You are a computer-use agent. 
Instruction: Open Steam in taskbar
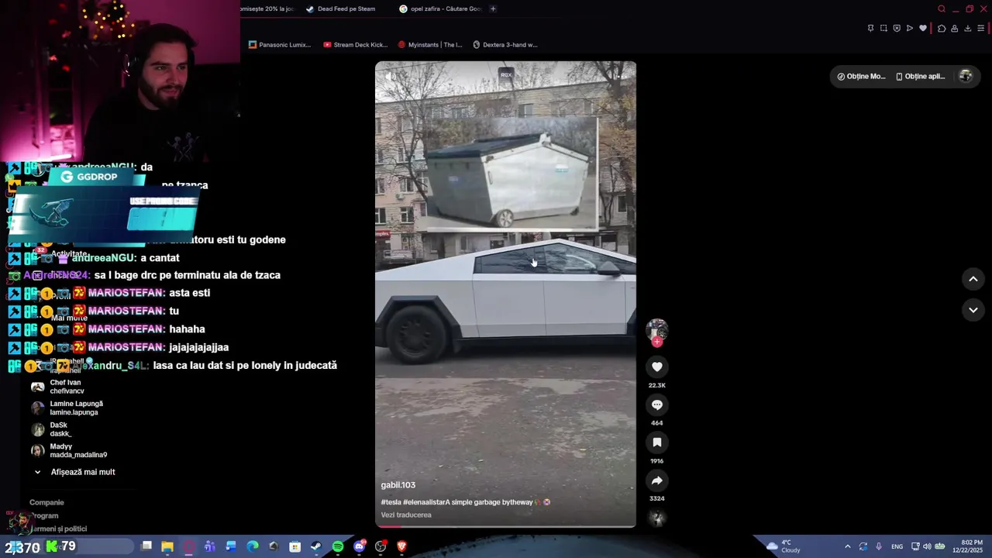click(316, 546)
